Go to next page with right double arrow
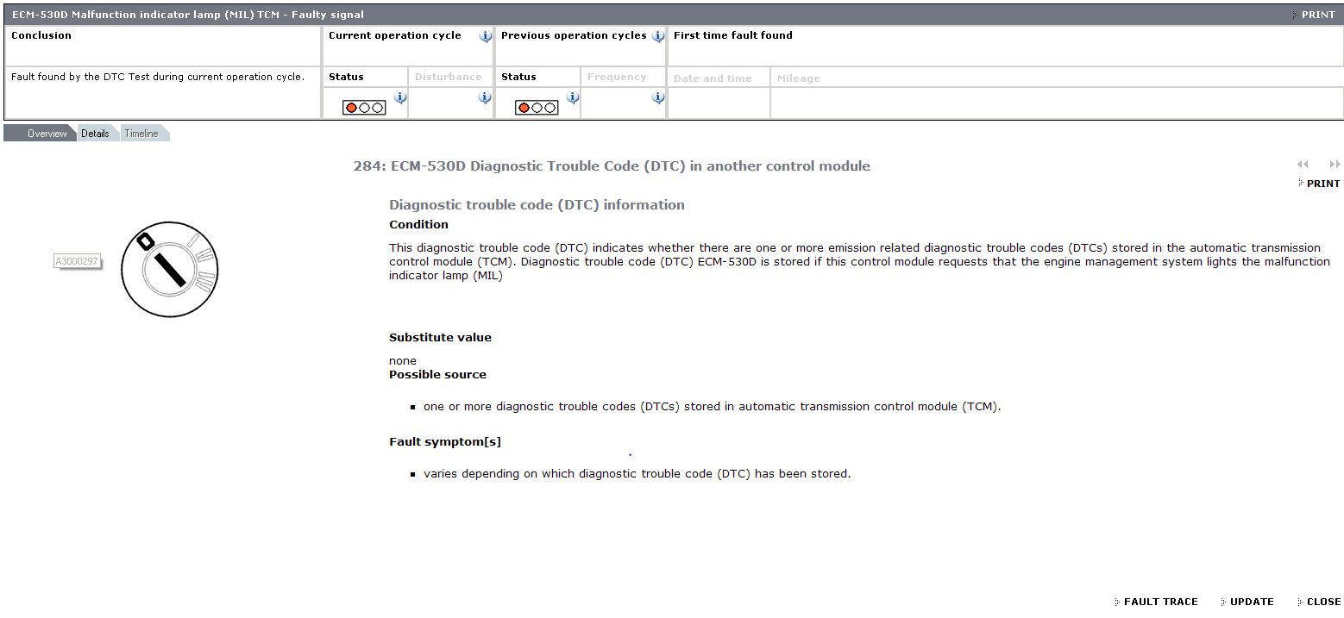1344x618 pixels. 1335,165
